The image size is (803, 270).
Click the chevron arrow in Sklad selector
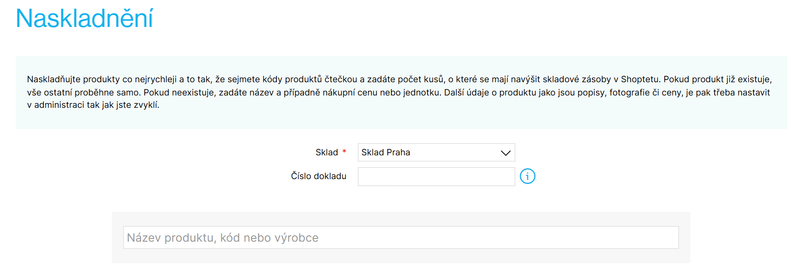(x=505, y=153)
